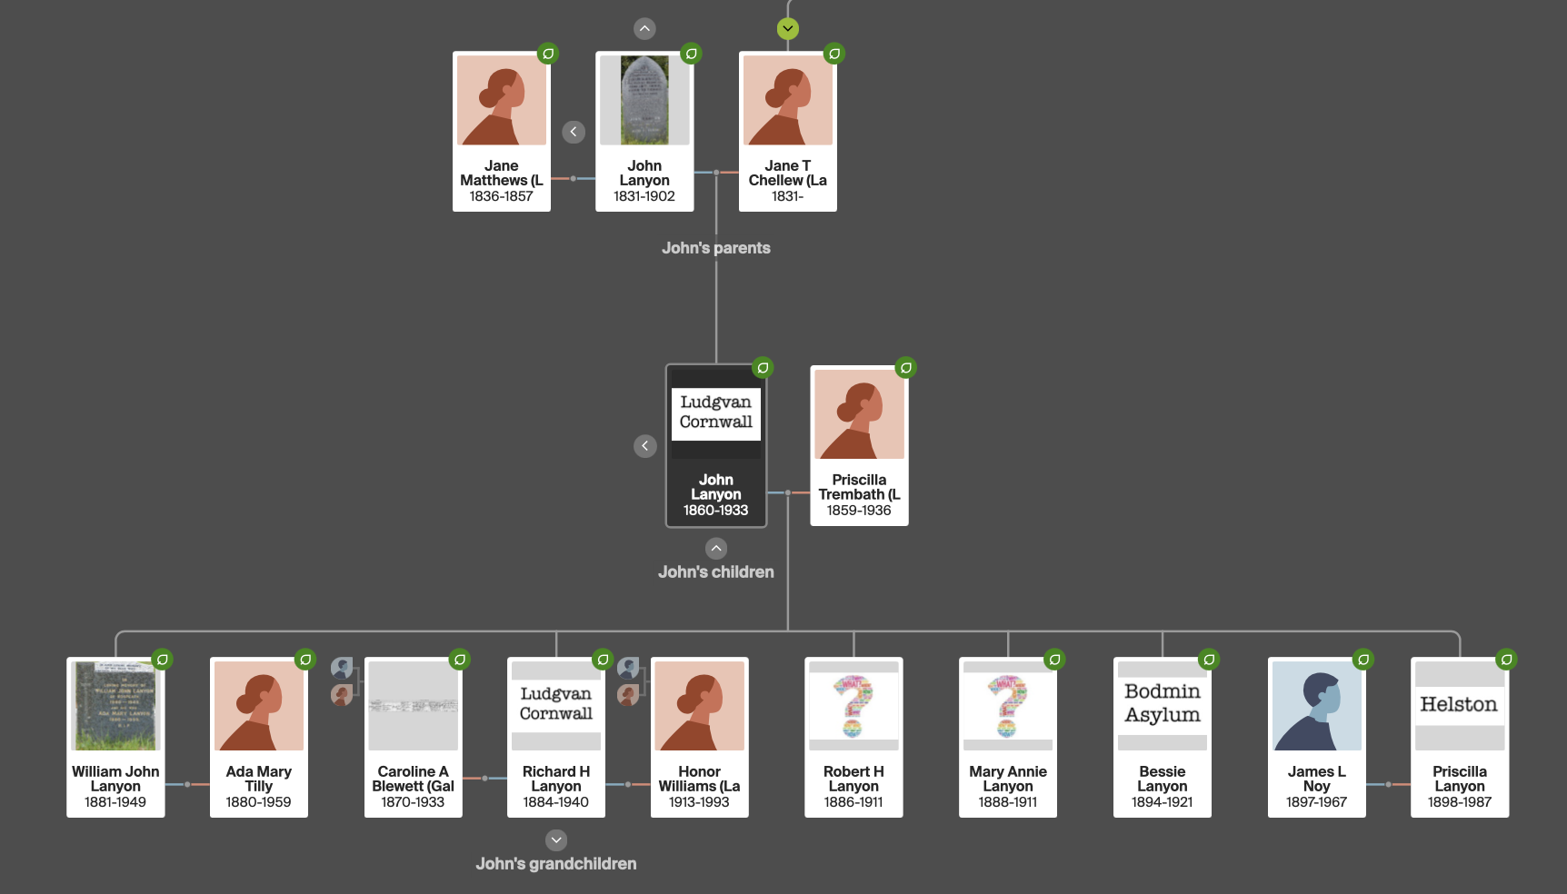The width and height of the screenshot is (1567, 894).
Task: Click the leaf hint on John Lanyon 1831-1902
Action: 692,54
